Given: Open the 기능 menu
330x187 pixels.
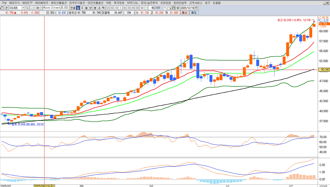Looking at the screenshot, I should click(4, 3).
